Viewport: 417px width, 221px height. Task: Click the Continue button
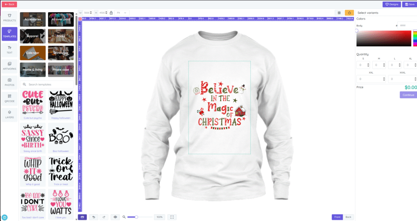[x=408, y=95]
